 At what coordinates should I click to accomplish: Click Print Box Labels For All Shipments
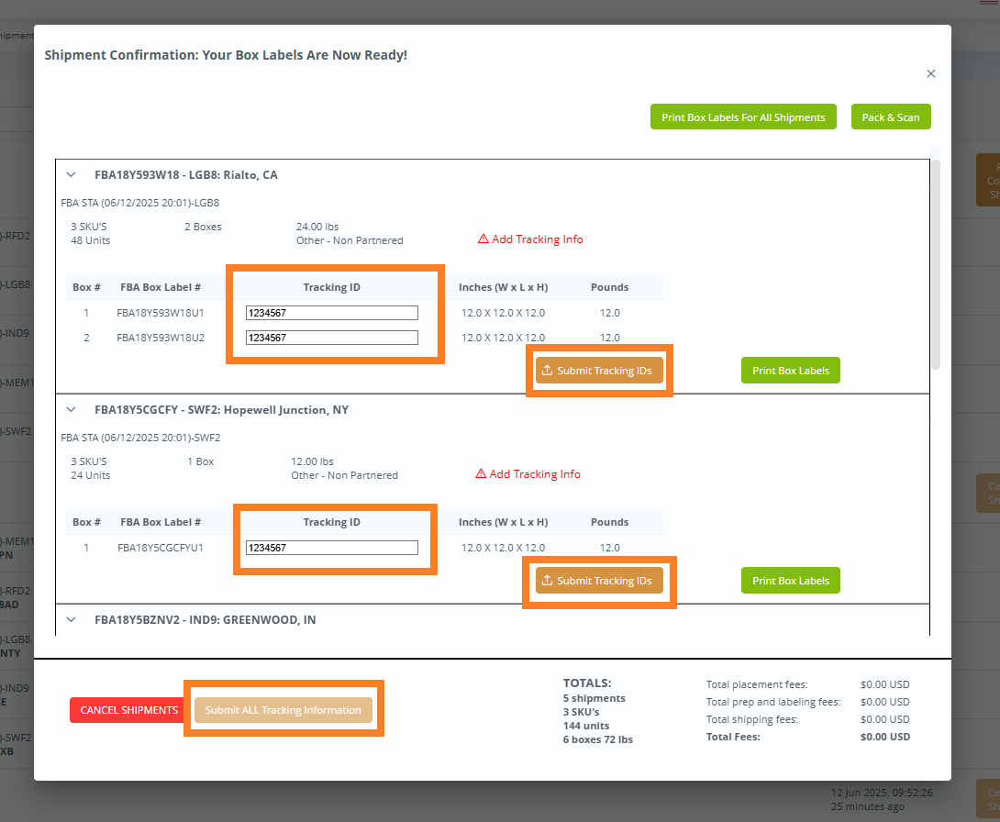point(743,117)
